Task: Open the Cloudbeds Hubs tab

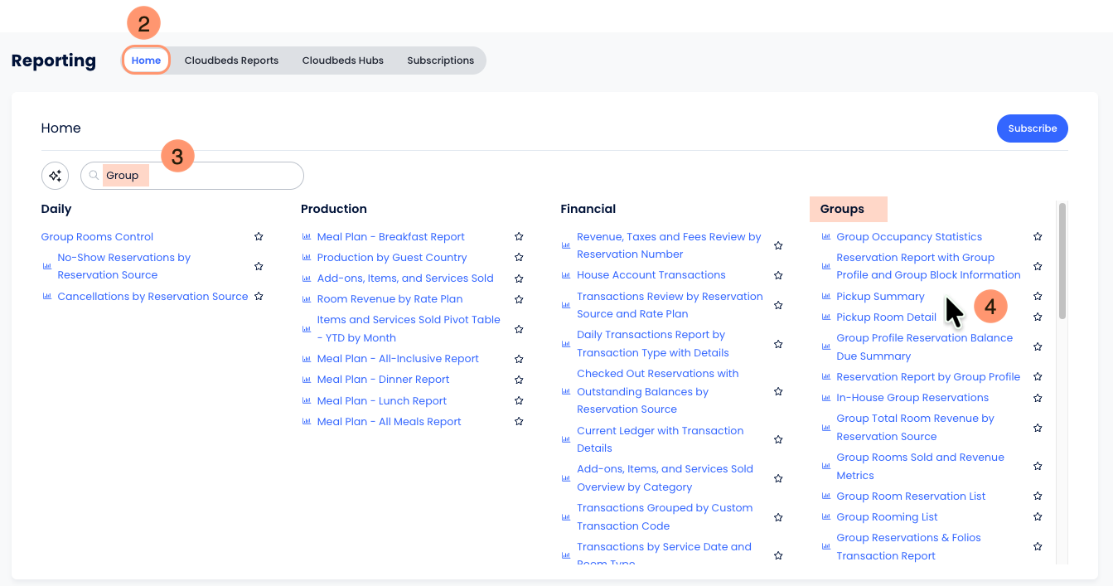Action: [x=343, y=61]
